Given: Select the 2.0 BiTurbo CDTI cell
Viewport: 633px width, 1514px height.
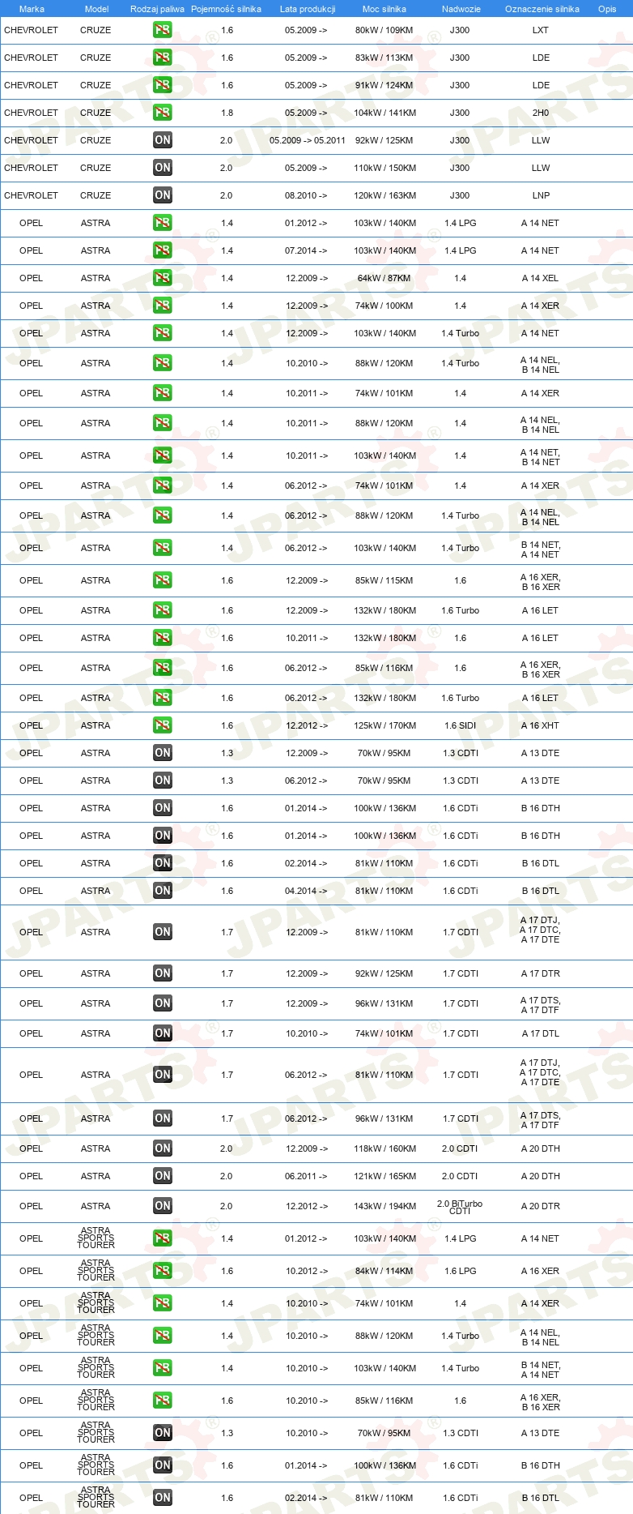Looking at the screenshot, I should click(x=460, y=1207).
